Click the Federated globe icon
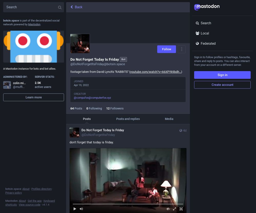The image size is (256, 213). 197,43
